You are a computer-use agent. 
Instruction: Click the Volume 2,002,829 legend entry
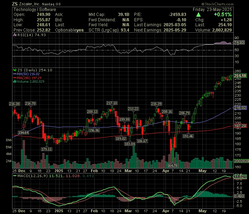point(29,82)
